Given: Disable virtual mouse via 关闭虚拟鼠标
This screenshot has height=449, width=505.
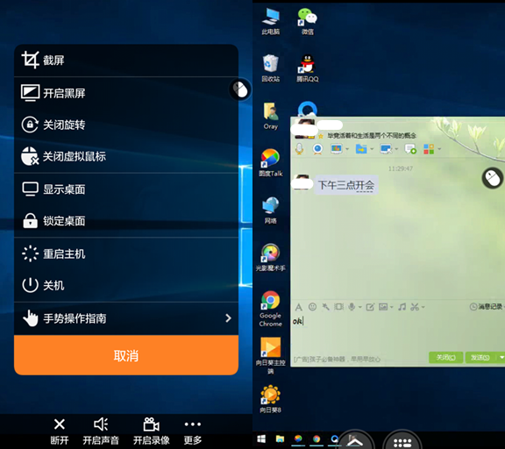Looking at the screenshot, I should pyautogui.click(x=126, y=157).
